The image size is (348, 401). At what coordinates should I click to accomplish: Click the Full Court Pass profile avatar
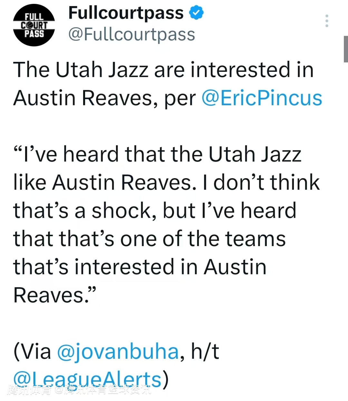click(x=34, y=25)
